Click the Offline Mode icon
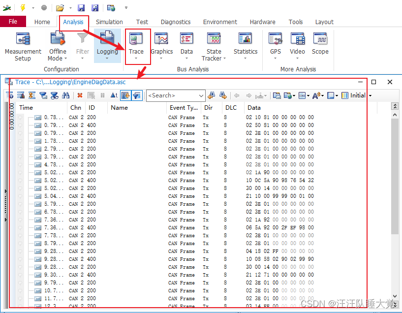This screenshot has height=313, width=402. pos(58,38)
